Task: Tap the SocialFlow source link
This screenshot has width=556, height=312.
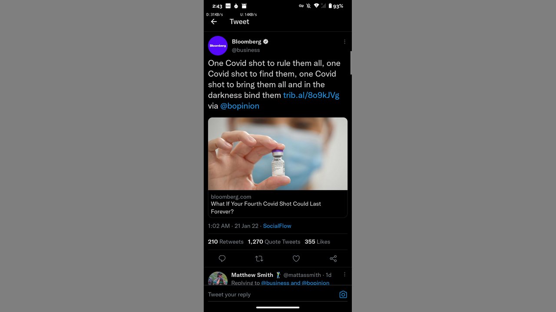Action: pos(277,226)
